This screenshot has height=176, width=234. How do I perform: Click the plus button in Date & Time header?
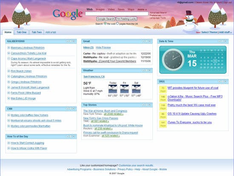pyautogui.click(x=219, y=41)
